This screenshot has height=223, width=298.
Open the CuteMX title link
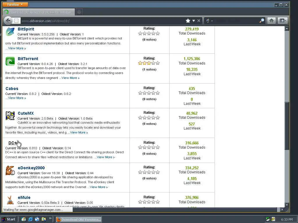26,113
